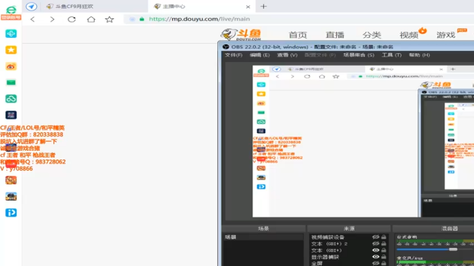474x266 pixels.
Task: Lock the 视频捕获设备 source
Action: pyautogui.click(x=383, y=237)
